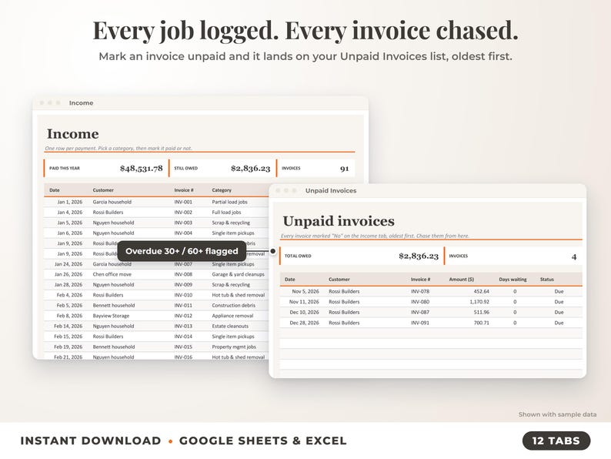
Task: Select the 'Appliance removal' category cell
Action: 232,316
